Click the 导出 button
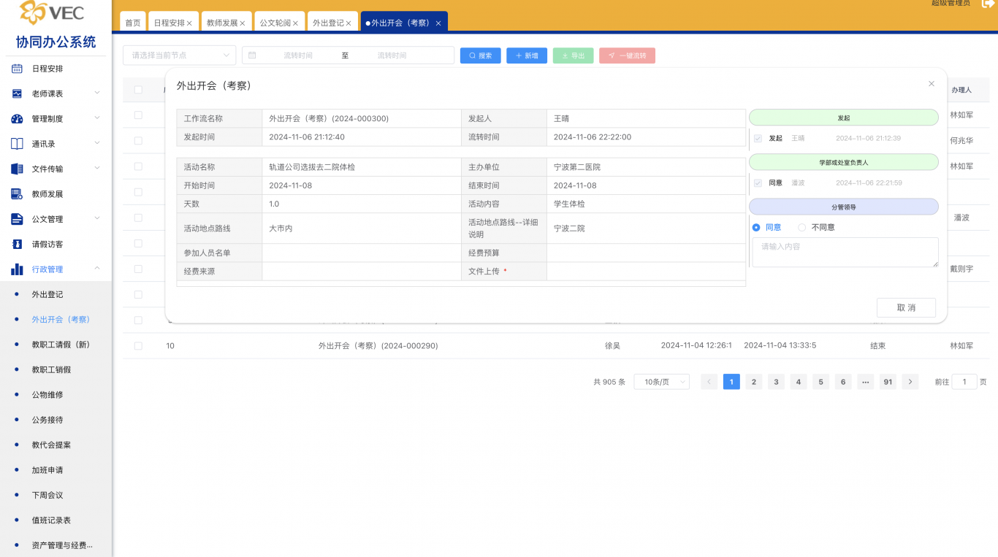Screen dimensions: 998x557 click(x=573, y=55)
